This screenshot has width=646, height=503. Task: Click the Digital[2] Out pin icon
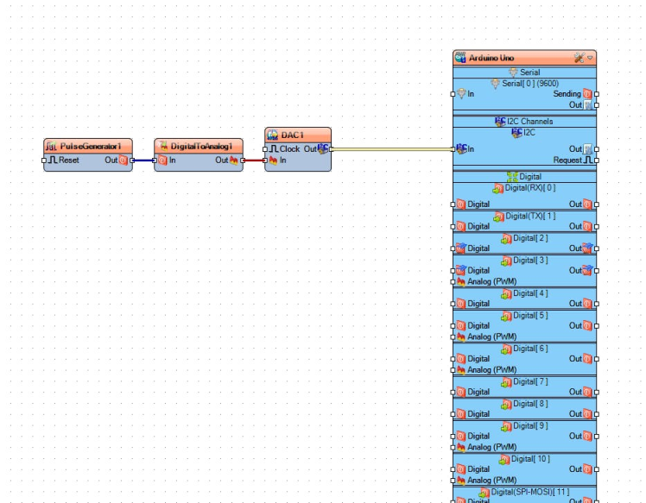coord(587,248)
